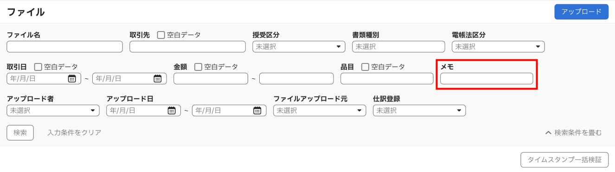Tick the 金額 空白データ checkbox
The width and height of the screenshot is (615, 172).
(x=198, y=67)
